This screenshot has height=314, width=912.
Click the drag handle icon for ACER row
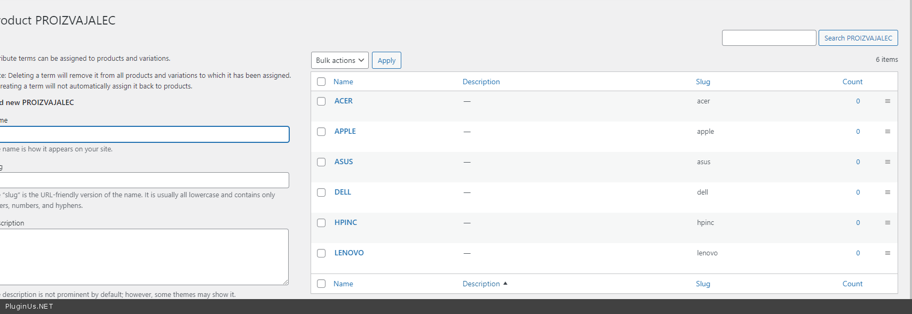pos(887,101)
